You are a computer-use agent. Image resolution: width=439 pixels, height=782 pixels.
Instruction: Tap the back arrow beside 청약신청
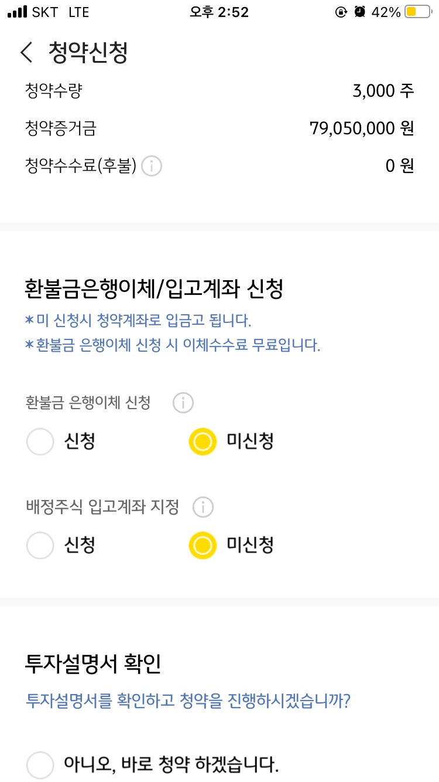coord(27,52)
